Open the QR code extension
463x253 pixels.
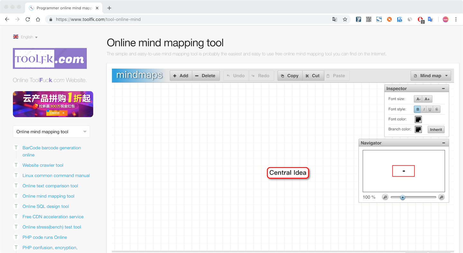pos(369,19)
